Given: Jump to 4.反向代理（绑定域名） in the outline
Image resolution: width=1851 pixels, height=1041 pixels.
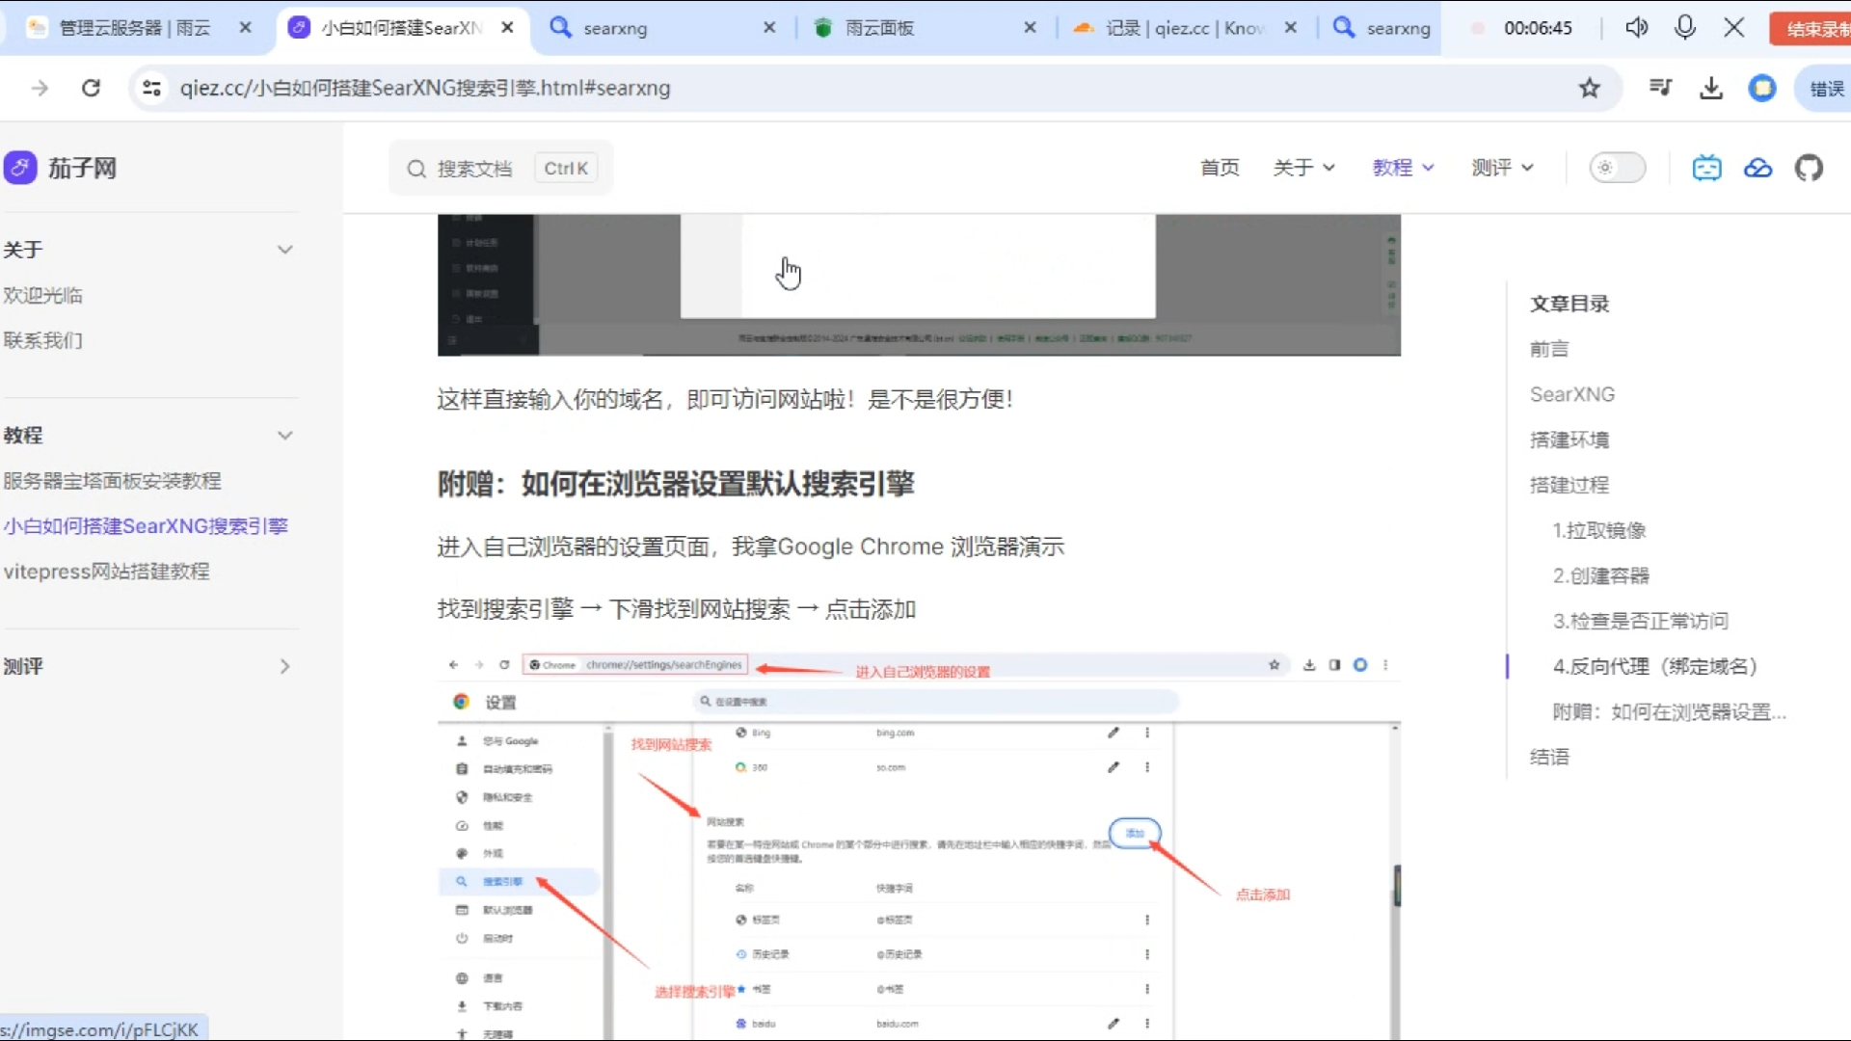Looking at the screenshot, I should click(1655, 666).
